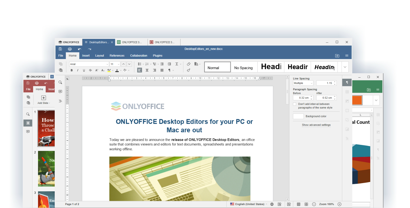The height and width of the screenshot is (208, 410).
Task: Decrease the font size with the down arrow button
Action: [x=129, y=64]
